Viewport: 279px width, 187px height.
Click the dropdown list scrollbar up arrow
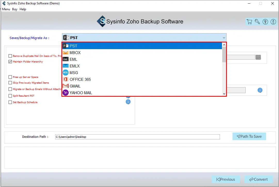pyautogui.click(x=224, y=45)
